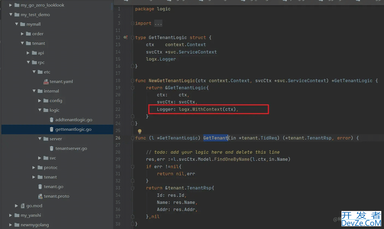Open tenant.yaml in the project tree
The width and height of the screenshot is (384, 229).
pos(61,82)
